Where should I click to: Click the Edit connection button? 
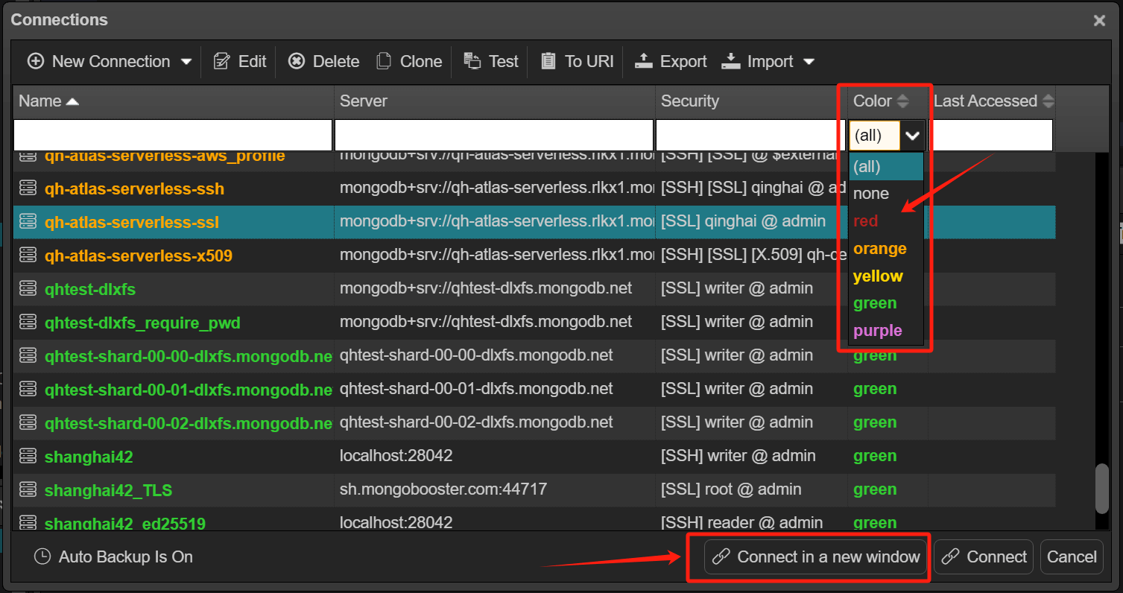(239, 61)
